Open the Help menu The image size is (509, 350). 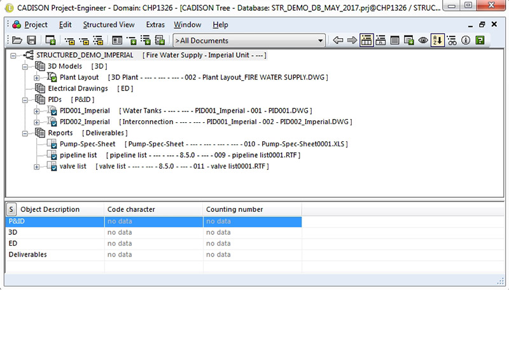tap(220, 25)
